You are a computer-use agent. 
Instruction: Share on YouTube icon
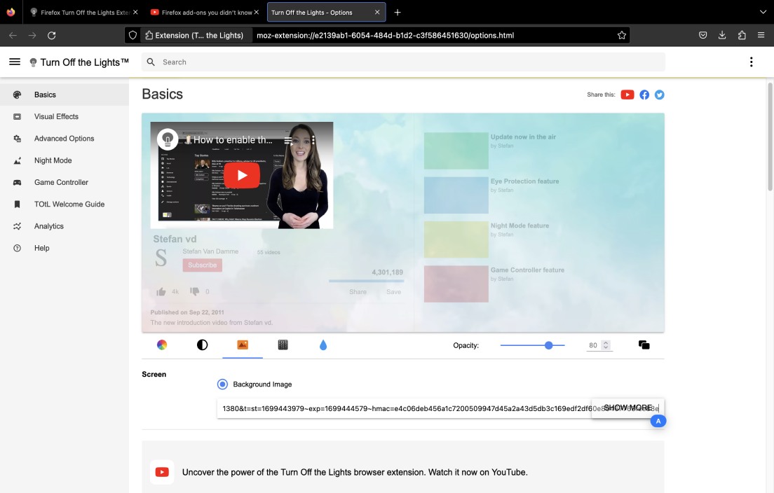(x=627, y=95)
